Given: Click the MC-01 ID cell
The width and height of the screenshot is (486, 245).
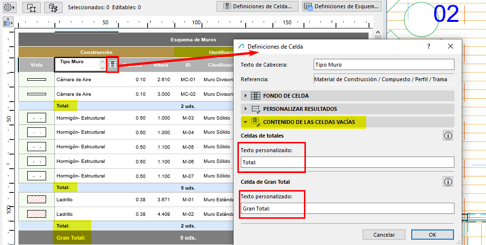Looking at the screenshot, I should point(188,80).
